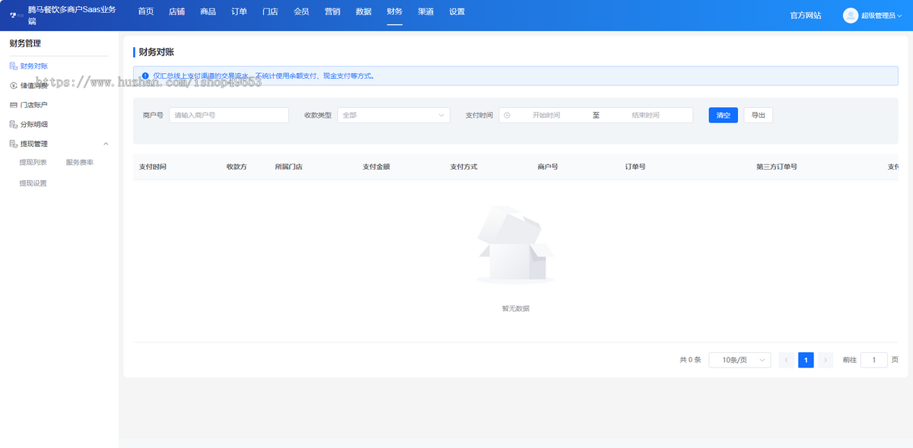Open the 超级管理员 account dropdown

coord(883,15)
